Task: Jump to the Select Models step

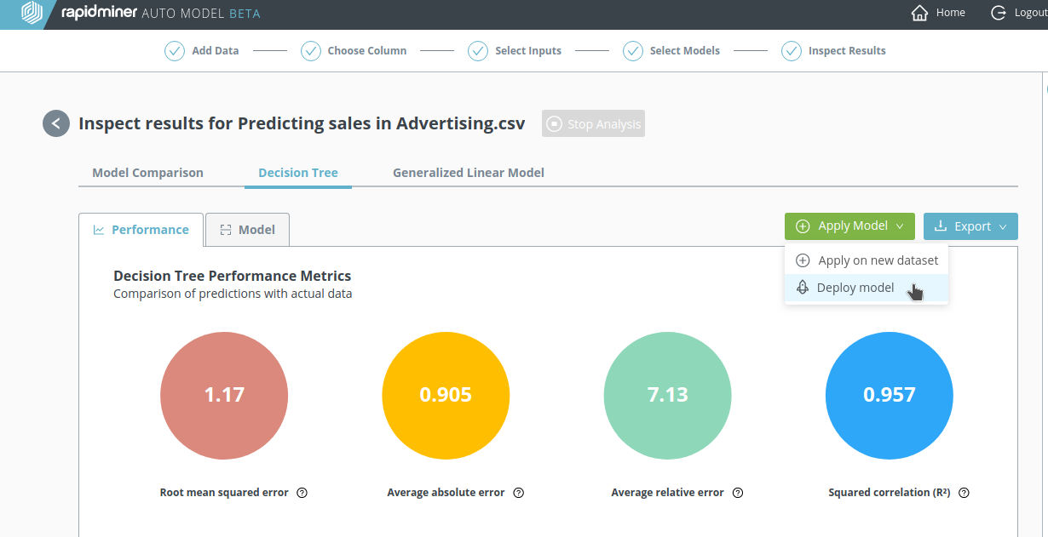Action: [672, 51]
